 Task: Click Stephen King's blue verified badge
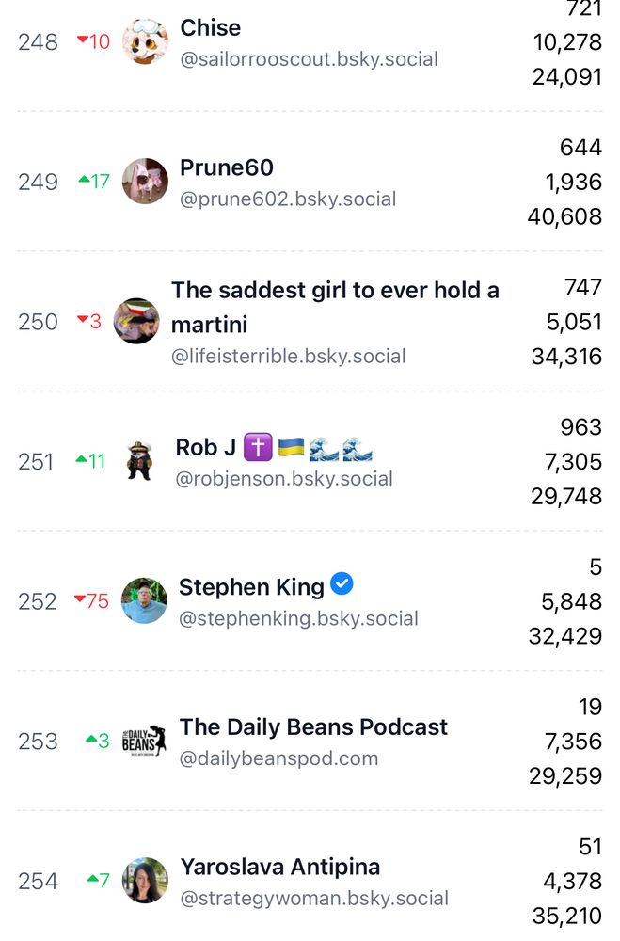point(342,584)
